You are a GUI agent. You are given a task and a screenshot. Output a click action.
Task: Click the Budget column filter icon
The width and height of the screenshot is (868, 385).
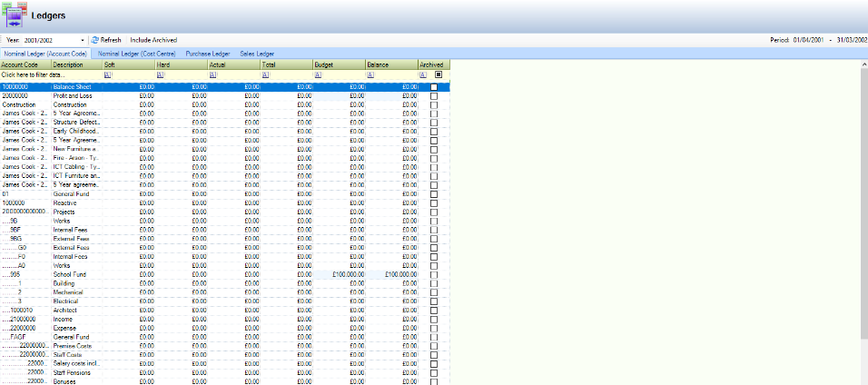coord(318,75)
